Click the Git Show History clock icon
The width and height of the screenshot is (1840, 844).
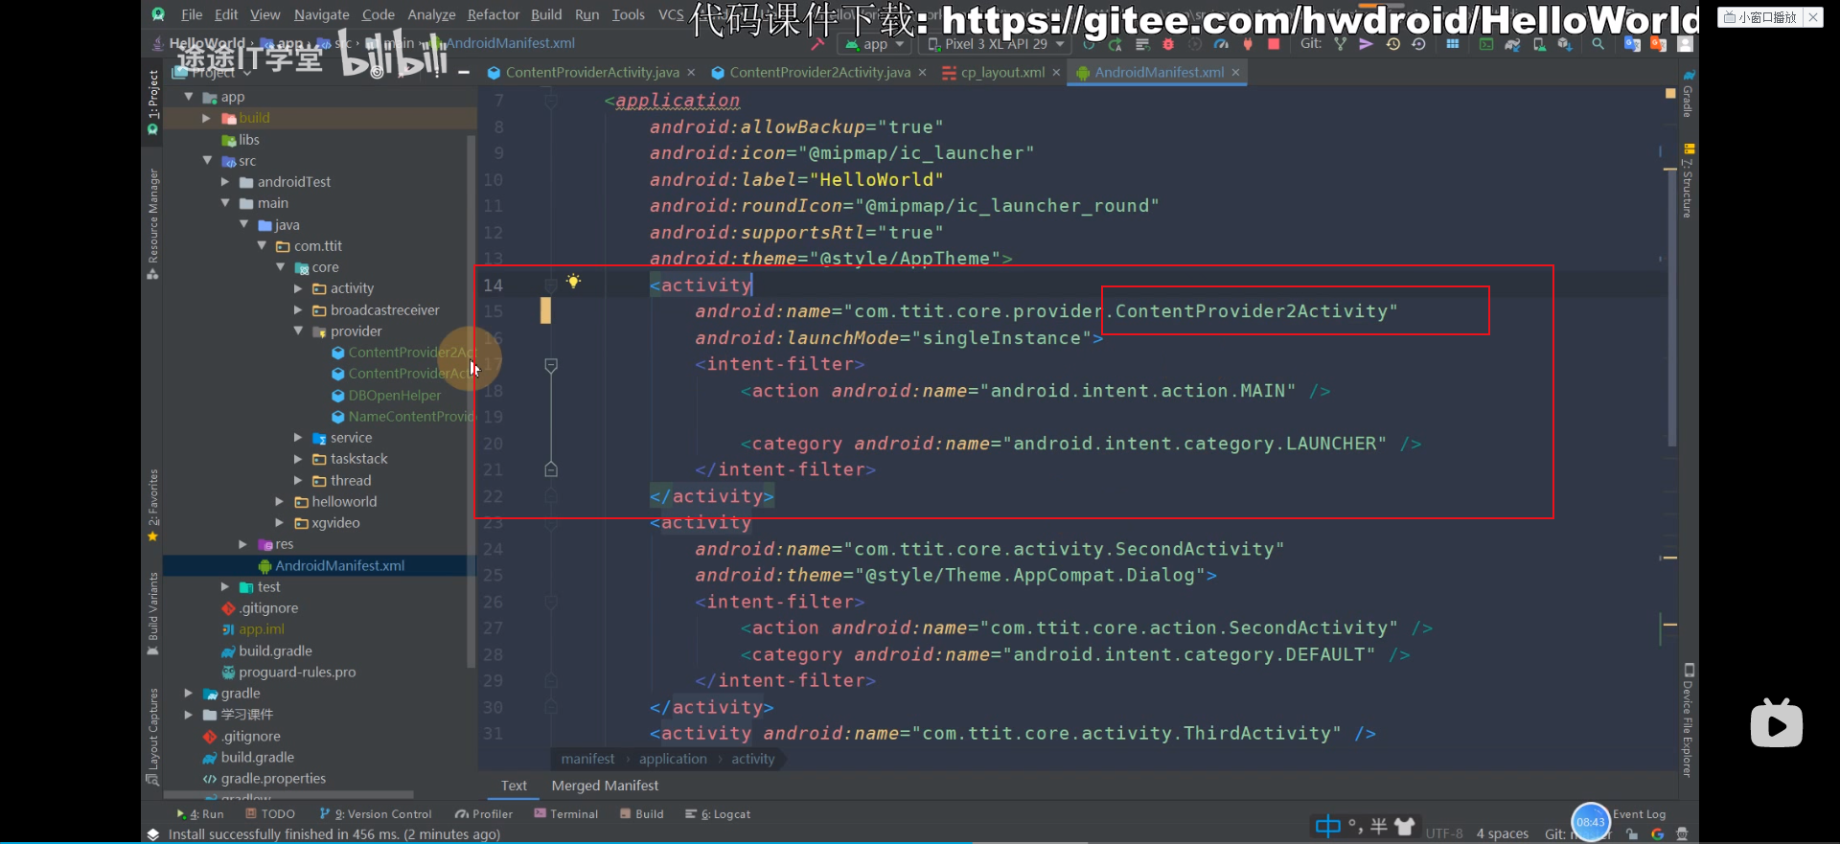tap(1392, 44)
